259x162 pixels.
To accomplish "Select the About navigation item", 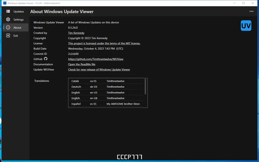I will pos(16,27).
